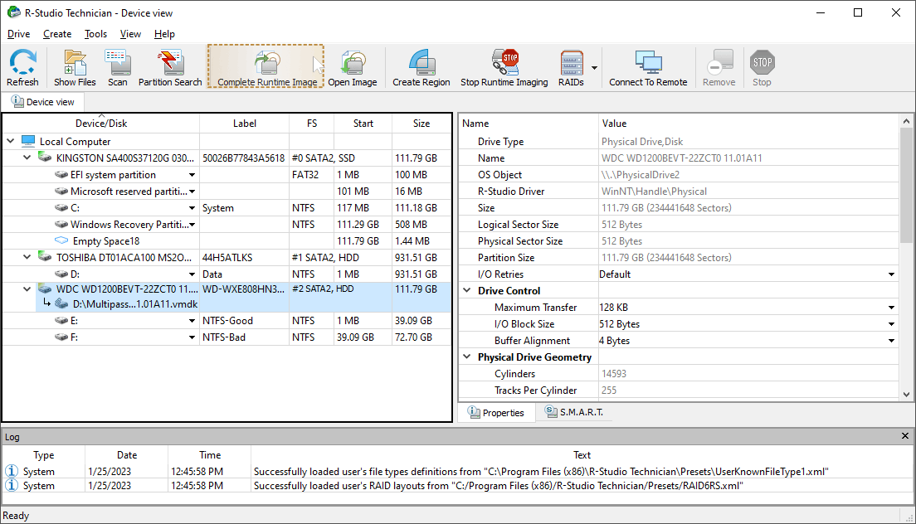Open the E: partition dropdown arrow
Image resolution: width=916 pixels, height=524 pixels.
192,320
